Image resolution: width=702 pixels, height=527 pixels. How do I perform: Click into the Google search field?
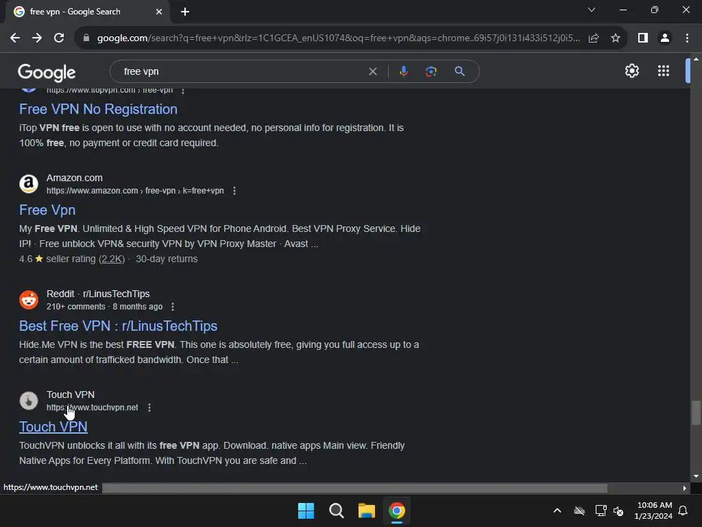(x=242, y=71)
